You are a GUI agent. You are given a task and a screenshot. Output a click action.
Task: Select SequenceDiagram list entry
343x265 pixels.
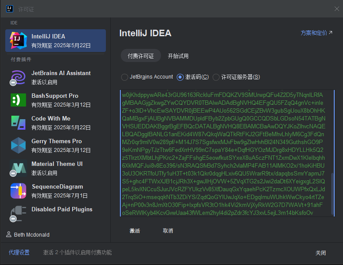coord(56,191)
